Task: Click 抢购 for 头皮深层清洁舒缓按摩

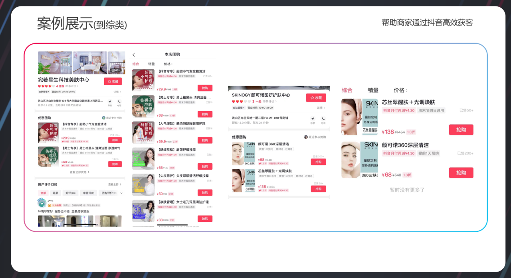Action: 205,192
